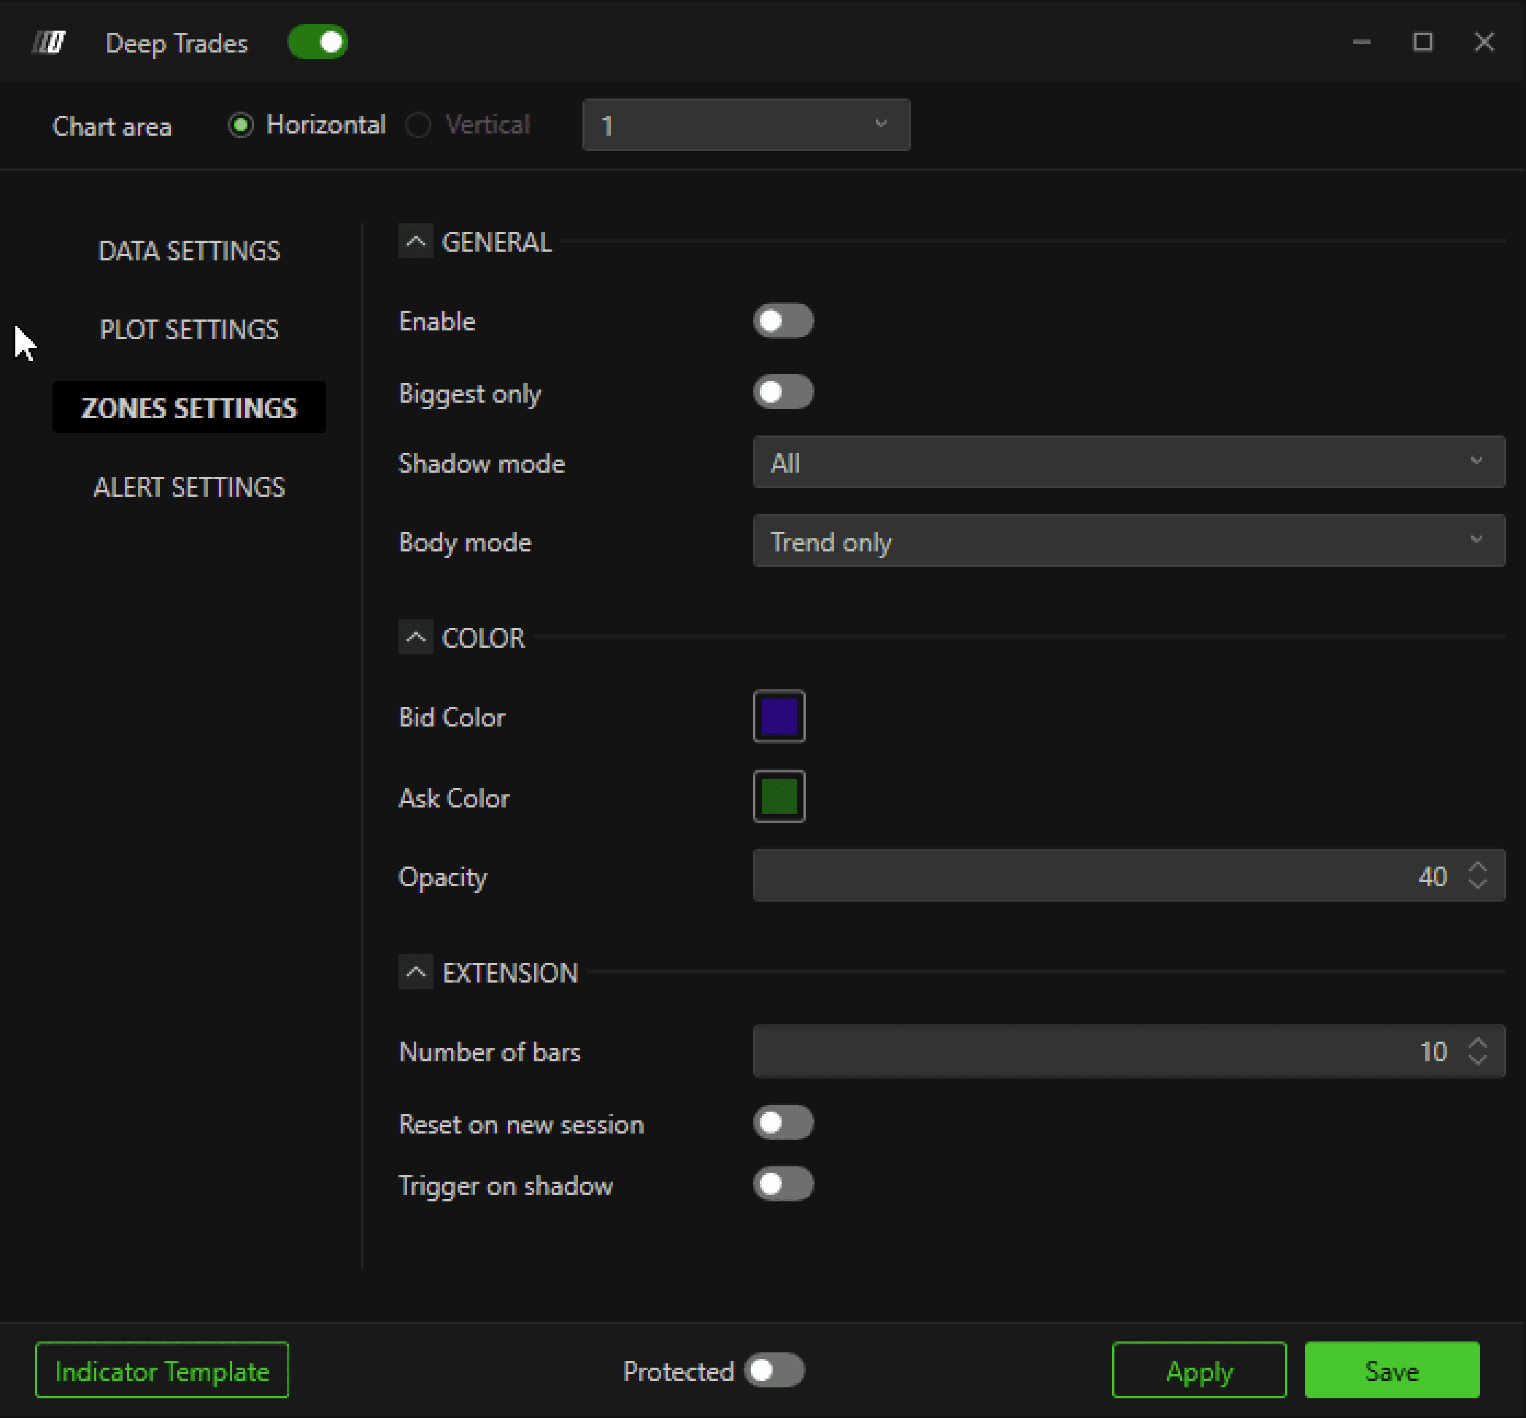Open the Bid Color swatch picker
Image resolution: width=1526 pixels, height=1418 pixels.
tap(778, 716)
